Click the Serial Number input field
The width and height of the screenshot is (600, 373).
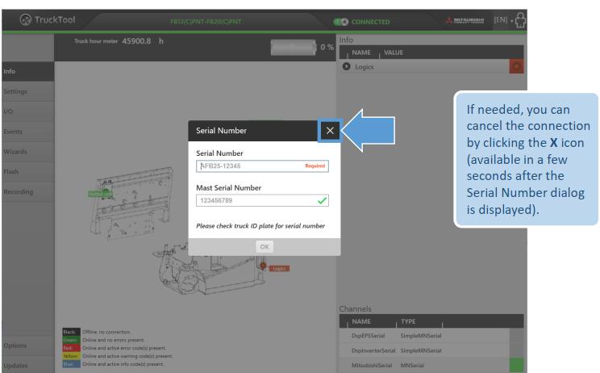coord(262,166)
